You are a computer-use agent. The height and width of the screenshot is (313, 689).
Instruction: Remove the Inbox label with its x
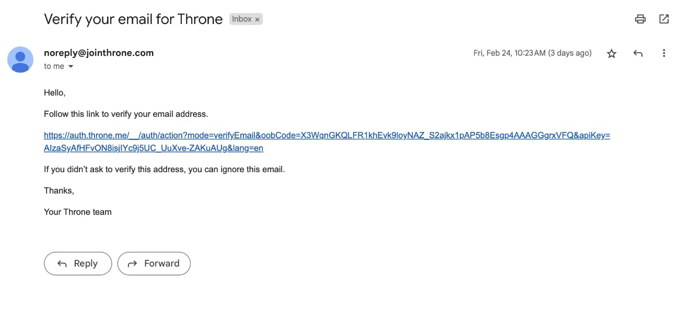click(x=257, y=19)
